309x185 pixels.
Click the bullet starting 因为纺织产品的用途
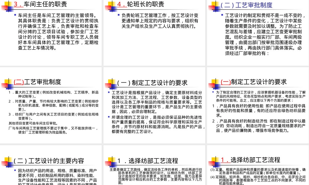pyautogui.click(x=57, y=177)
